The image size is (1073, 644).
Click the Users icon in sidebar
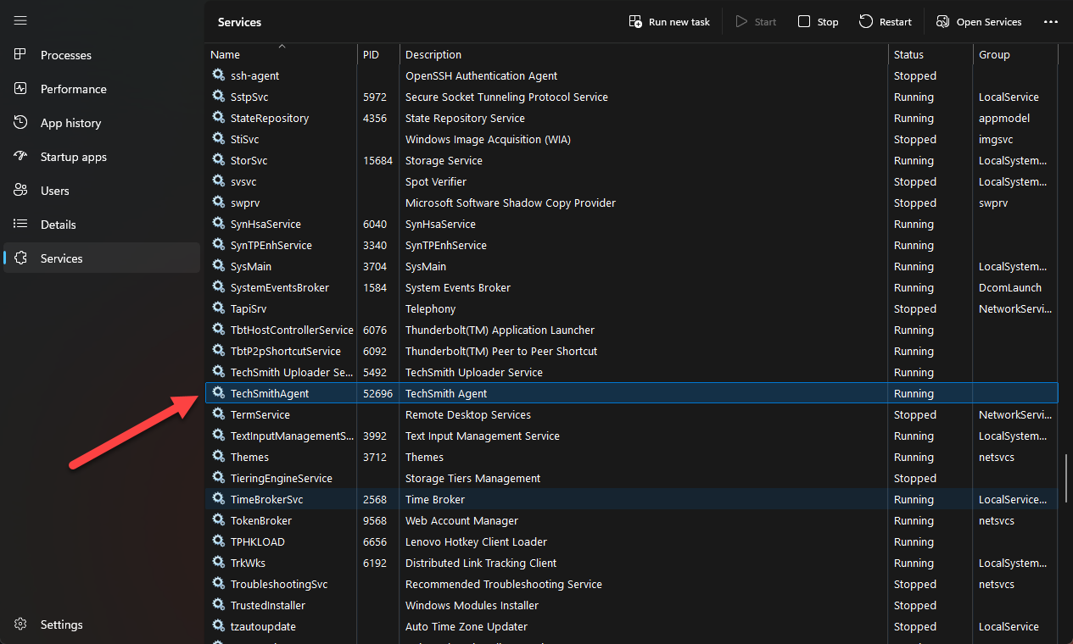(21, 191)
